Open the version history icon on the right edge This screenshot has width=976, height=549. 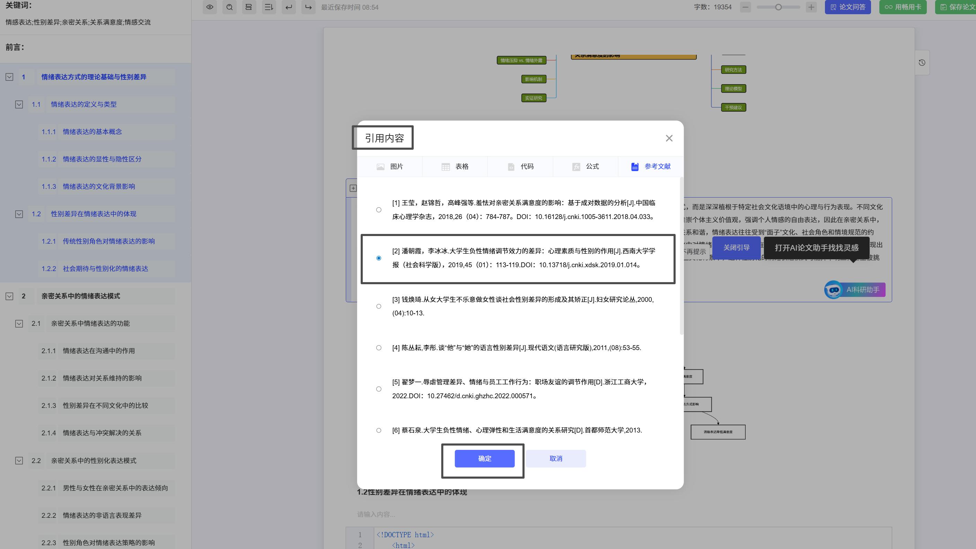(922, 62)
